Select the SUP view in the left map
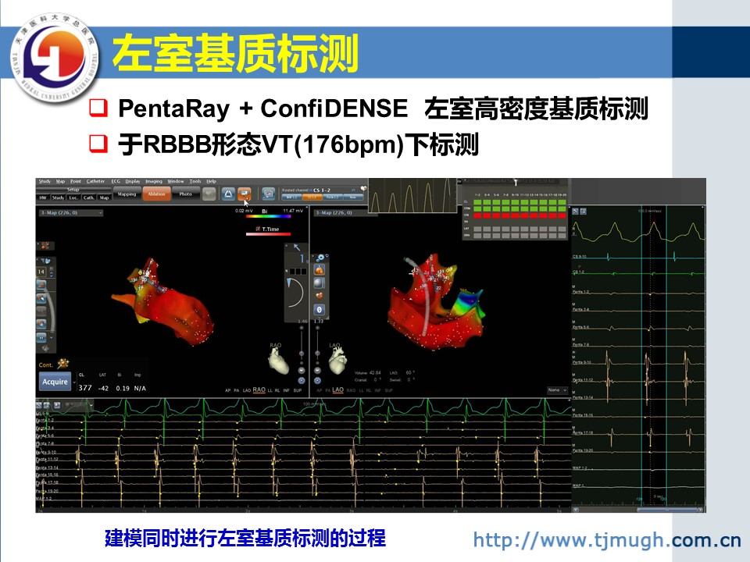Viewport: 750px width, 562px height. tap(298, 390)
